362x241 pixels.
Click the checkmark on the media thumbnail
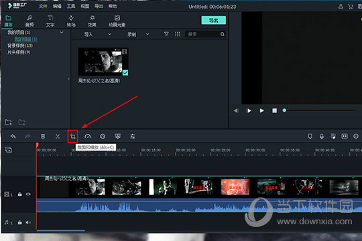pos(125,73)
